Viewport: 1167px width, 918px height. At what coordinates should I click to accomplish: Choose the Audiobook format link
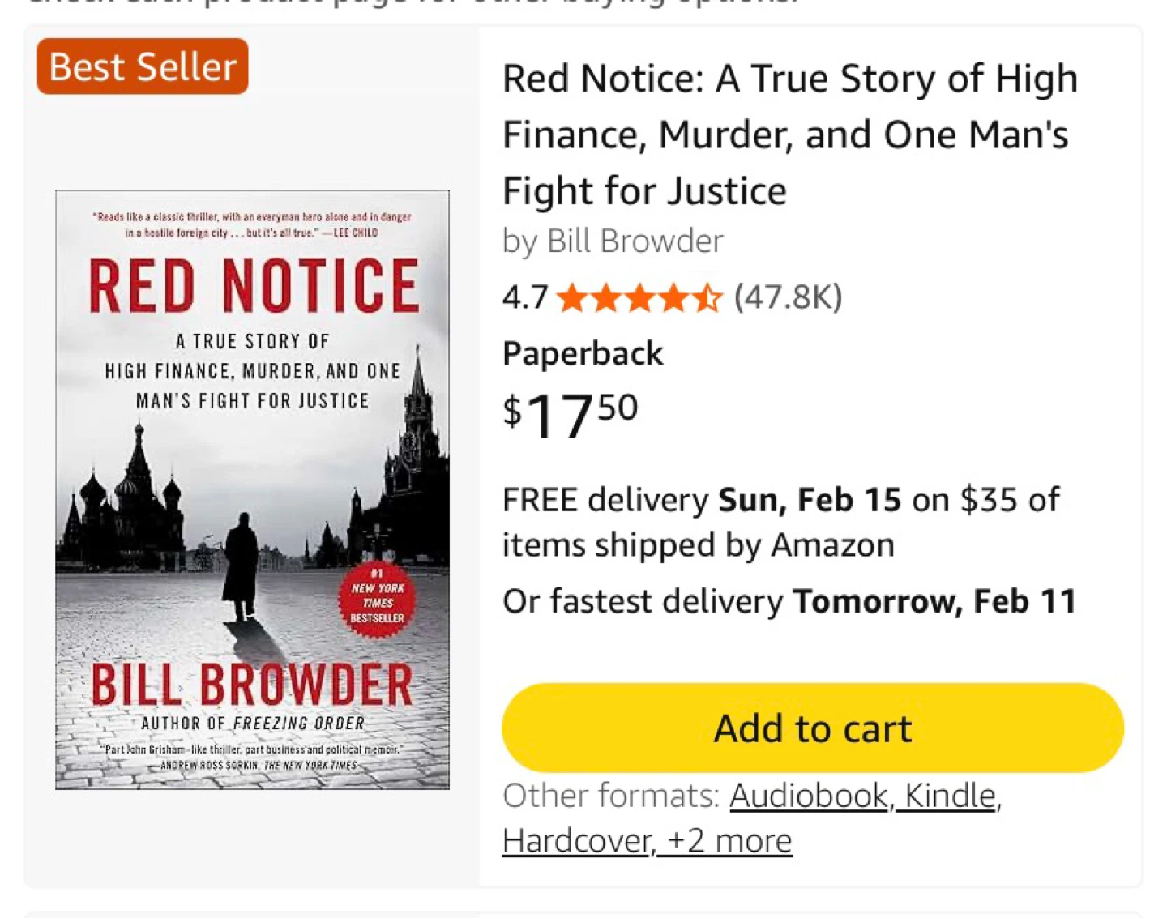[810, 796]
